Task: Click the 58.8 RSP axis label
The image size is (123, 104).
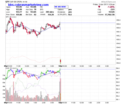Action: pos(118,75)
